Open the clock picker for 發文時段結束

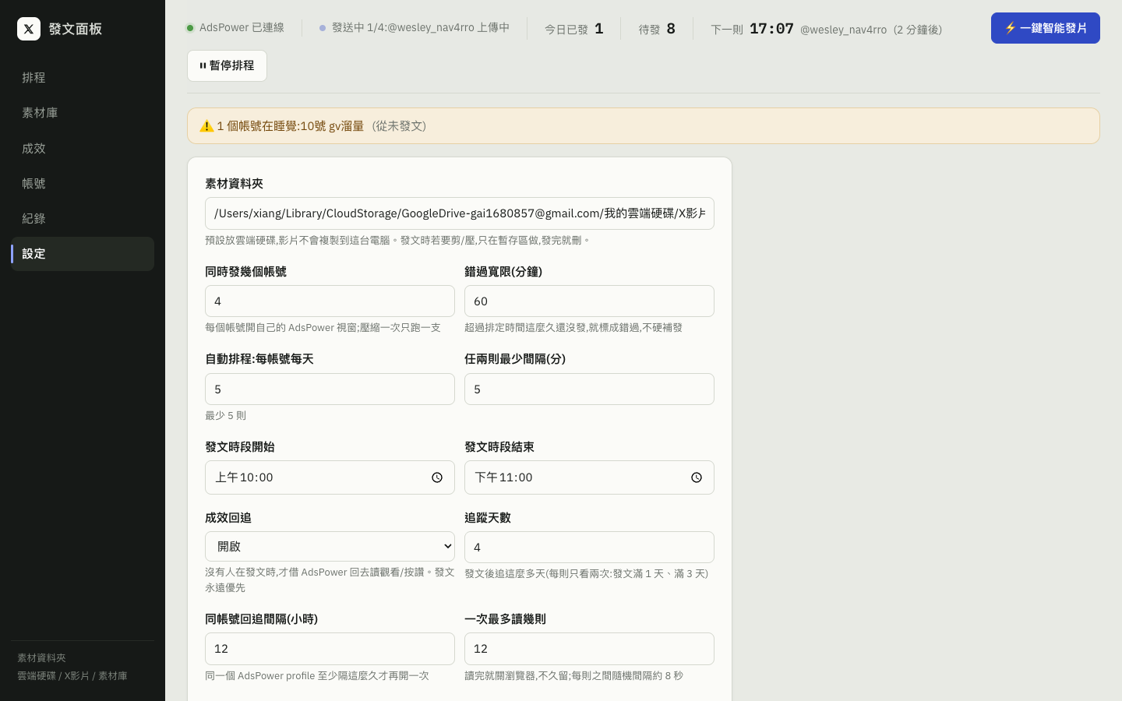pos(697,477)
